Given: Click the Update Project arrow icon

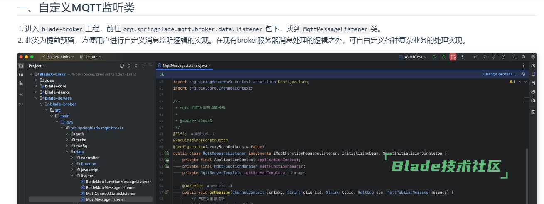Looking at the screenshot, I should tap(475, 57).
